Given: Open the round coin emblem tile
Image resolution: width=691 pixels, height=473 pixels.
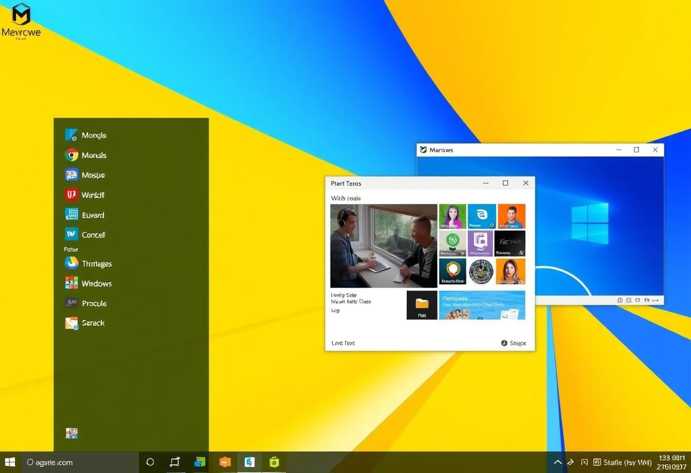Looking at the screenshot, I should pos(481,271).
